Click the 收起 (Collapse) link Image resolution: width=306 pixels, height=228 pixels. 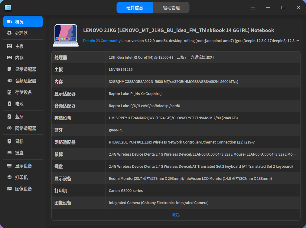pyautogui.click(x=176, y=215)
